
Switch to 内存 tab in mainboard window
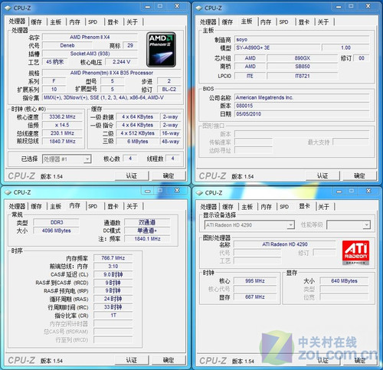(266, 22)
